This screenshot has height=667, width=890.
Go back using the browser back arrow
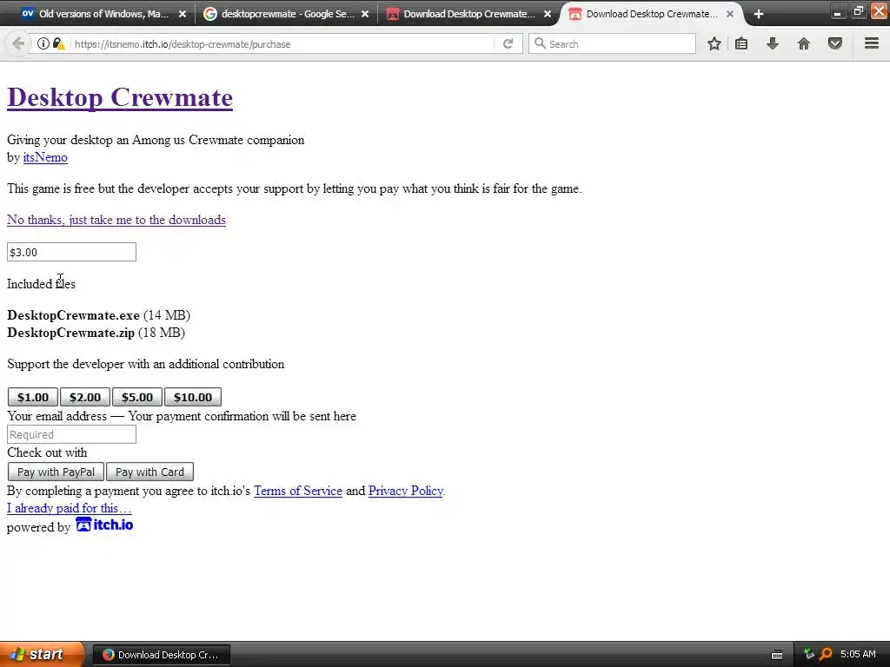tap(18, 43)
